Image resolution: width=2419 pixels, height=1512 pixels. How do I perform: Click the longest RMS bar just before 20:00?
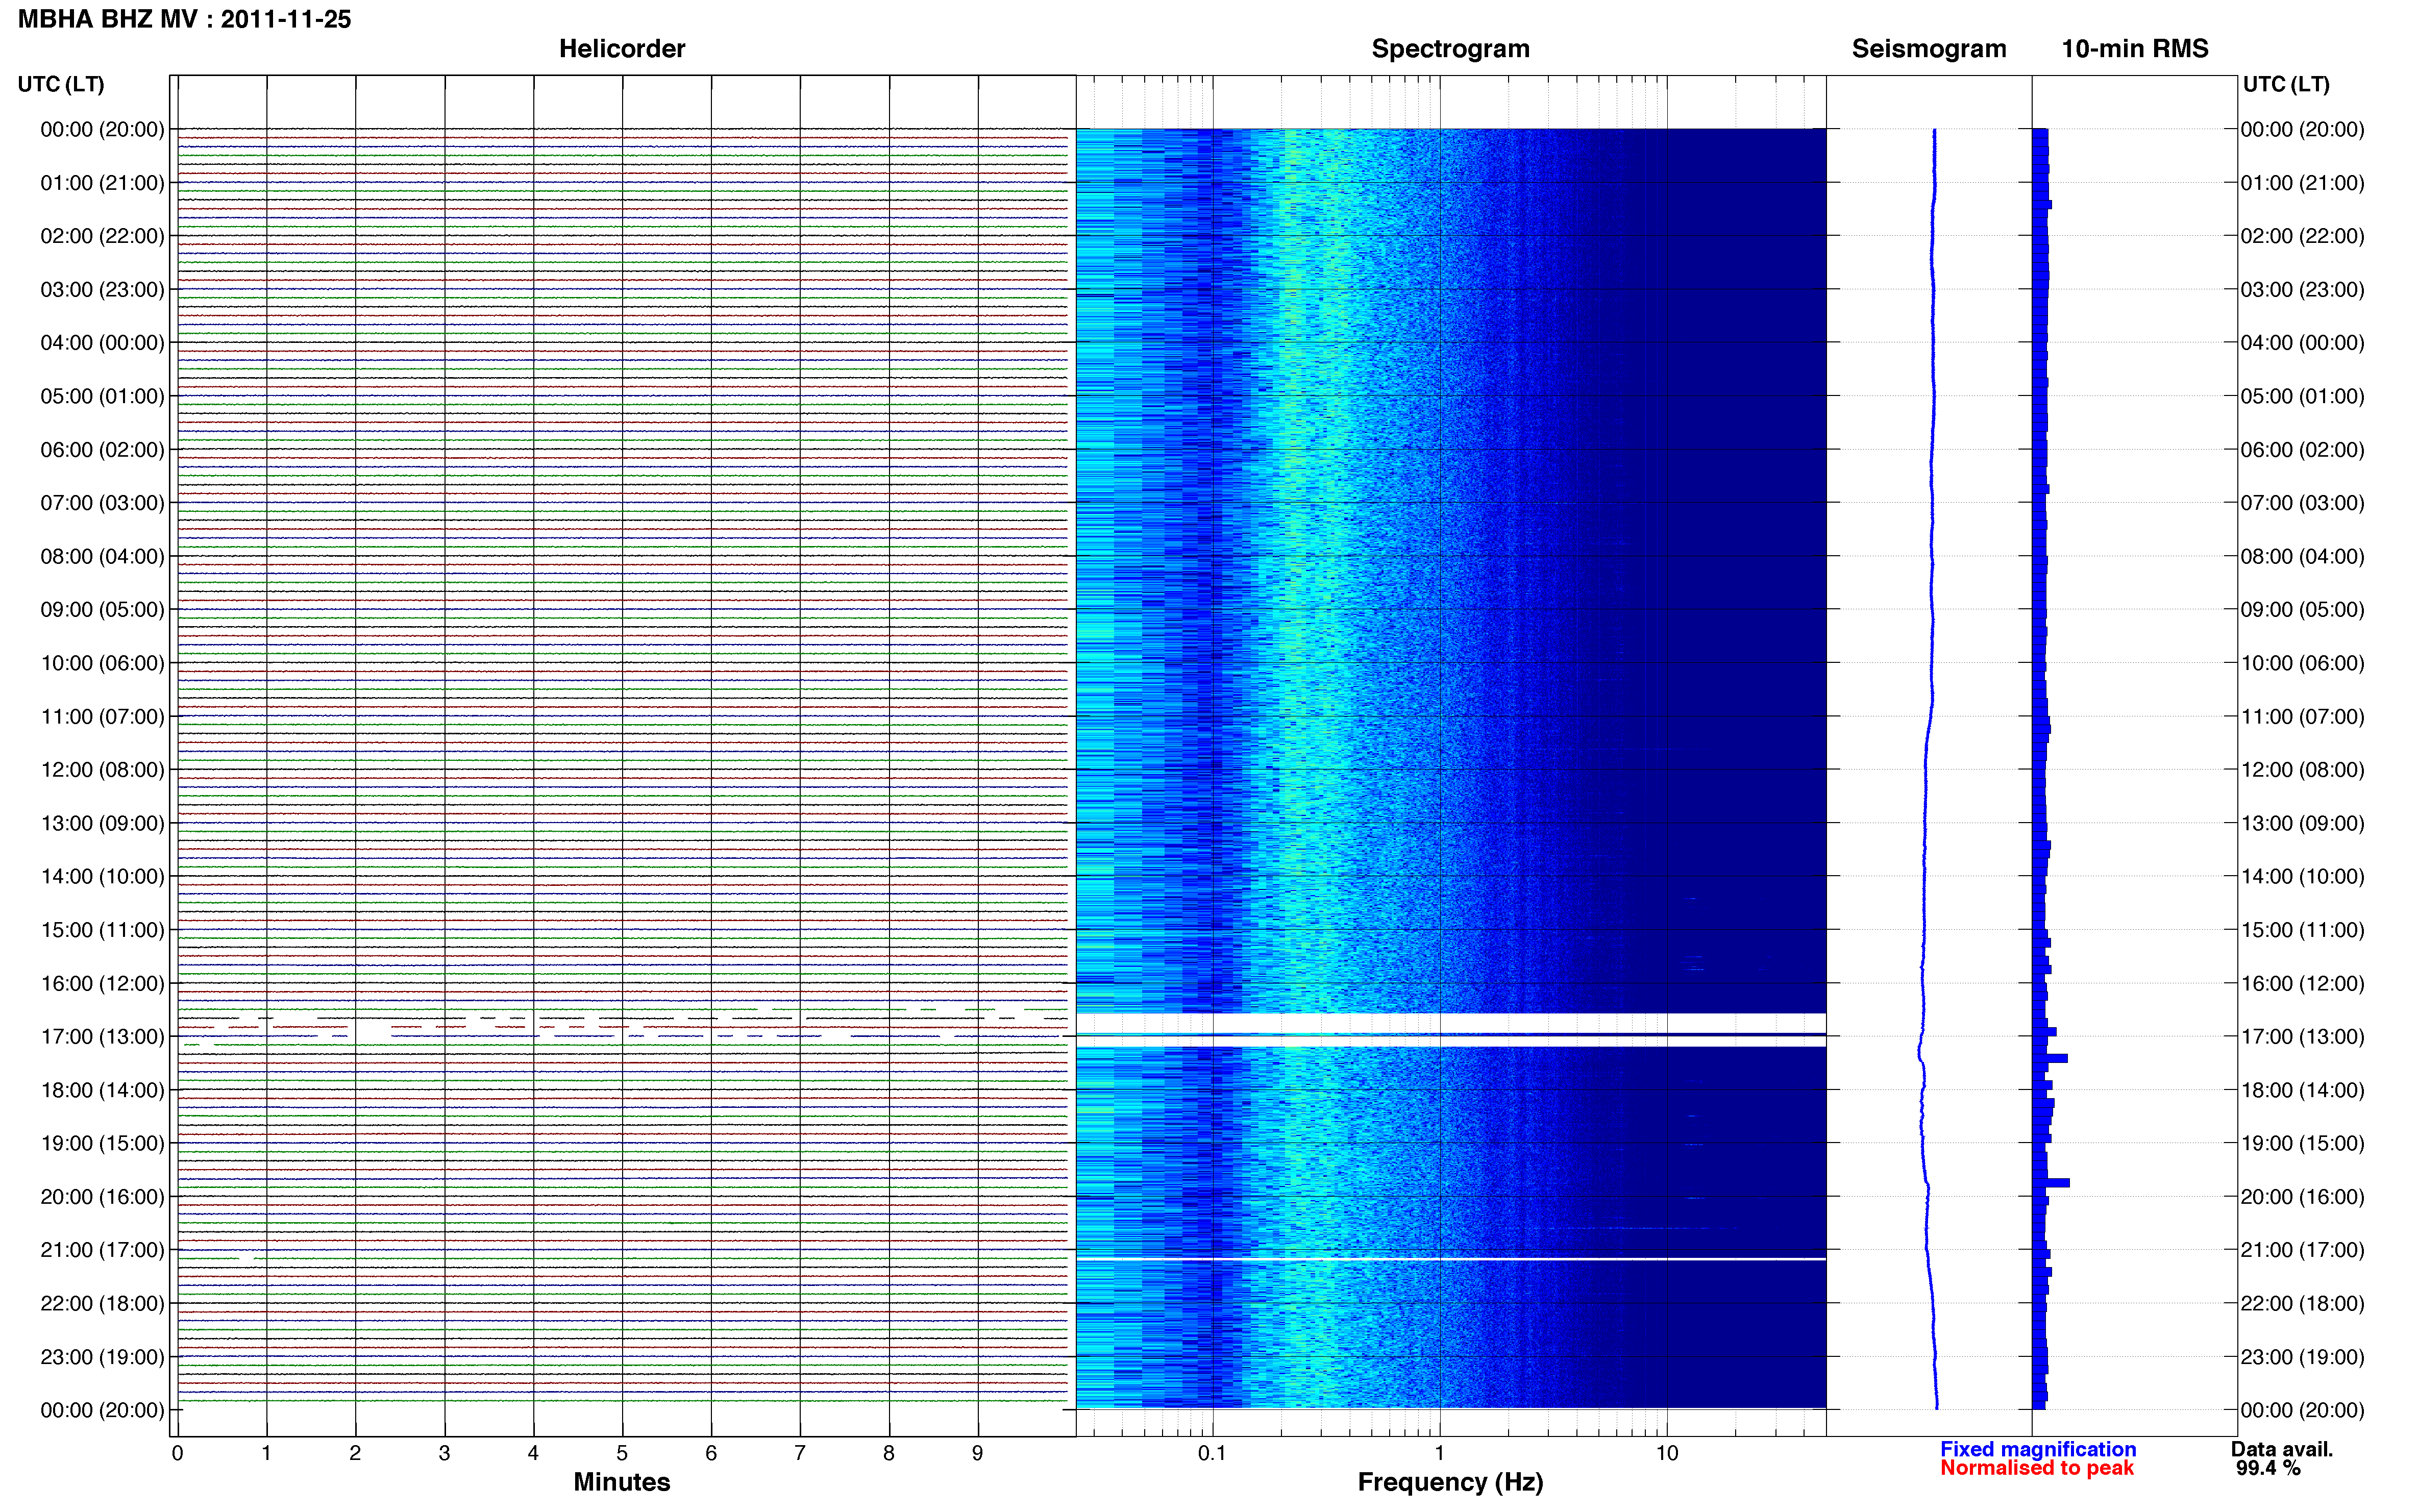2050,1183
